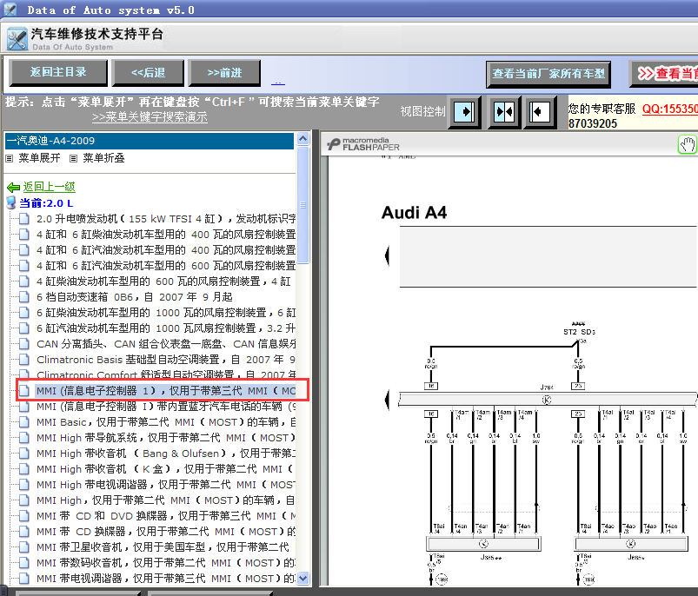Select highlighted MMI 信息电子控制器 1 第三代 entry
The height and width of the screenshot is (596, 698).
point(166,391)
